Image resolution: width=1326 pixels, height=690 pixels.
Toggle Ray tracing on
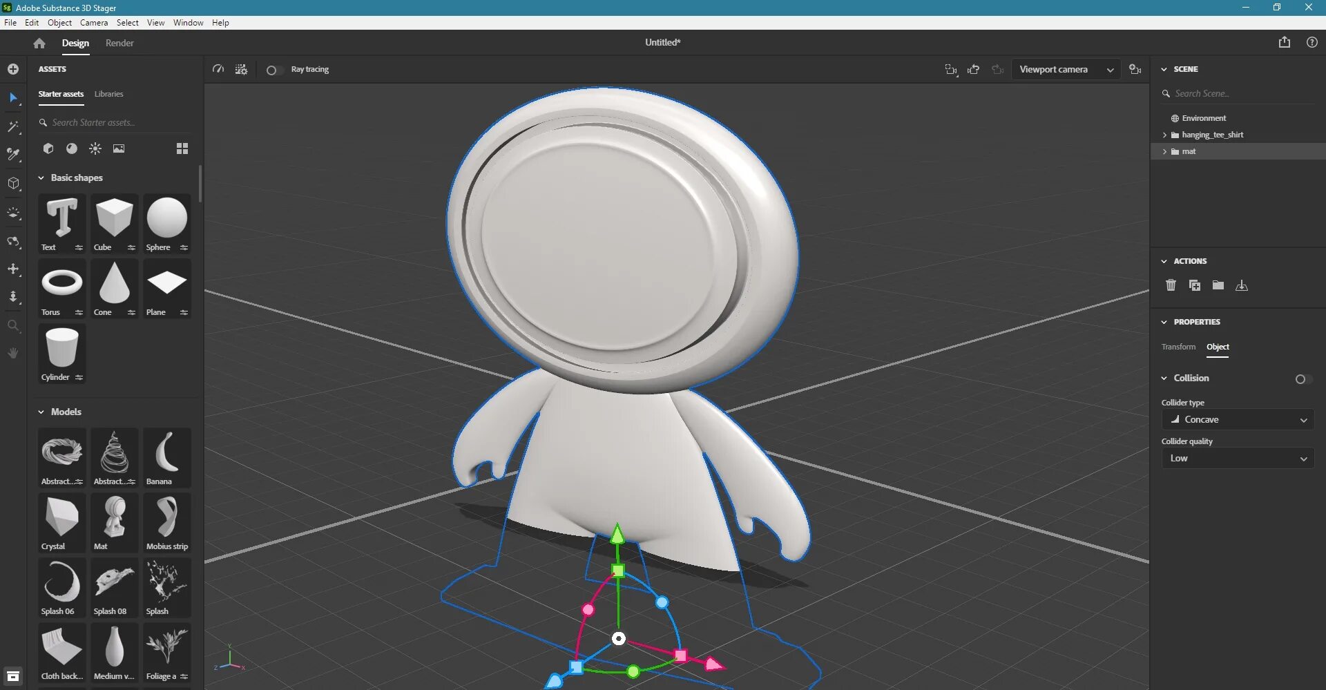(x=274, y=70)
